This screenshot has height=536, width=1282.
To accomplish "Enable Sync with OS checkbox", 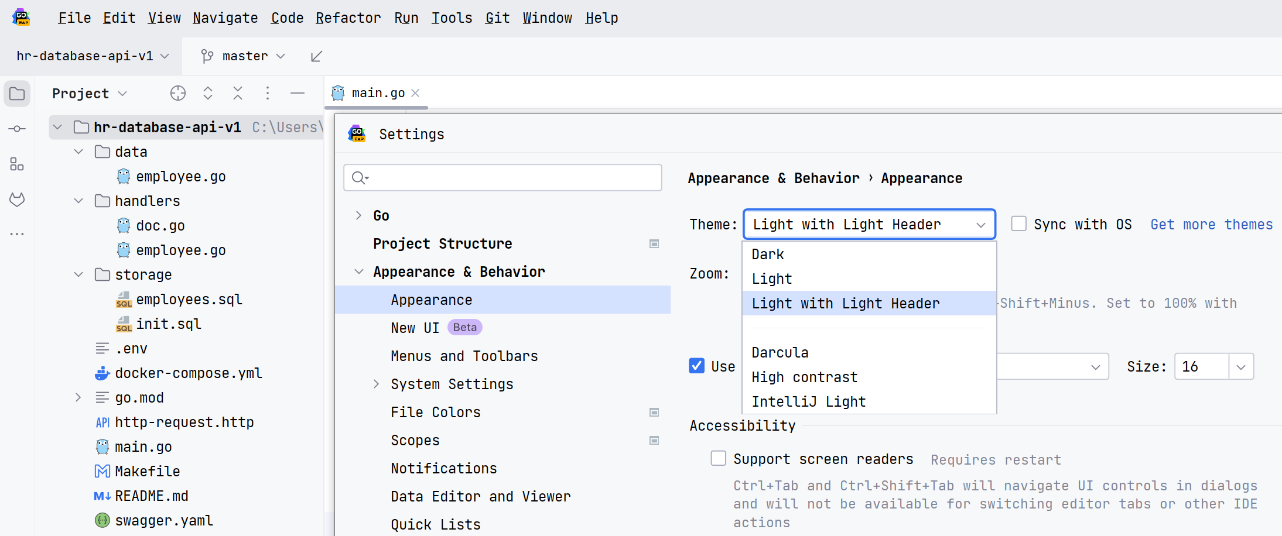I will point(1019,224).
